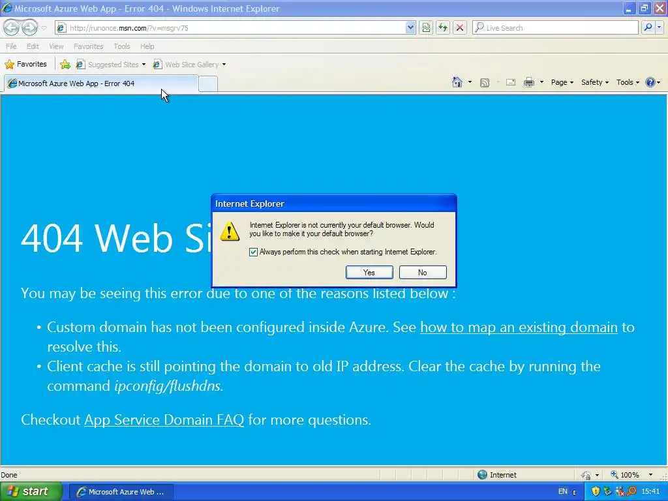The height and width of the screenshot is (501, 668).
Task: Run search with the magnifier button
Action: [x=648, y=27]
